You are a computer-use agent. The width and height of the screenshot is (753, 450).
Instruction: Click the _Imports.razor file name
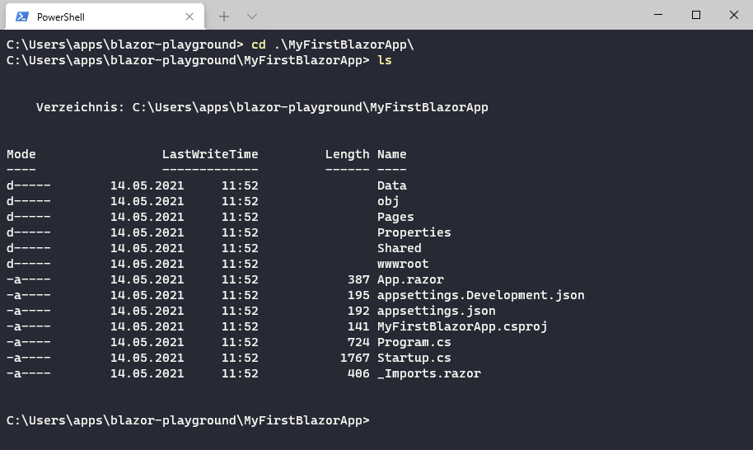[428, 373]
